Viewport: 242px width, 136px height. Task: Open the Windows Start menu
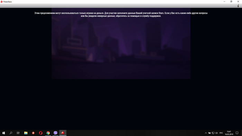(3, 133)
